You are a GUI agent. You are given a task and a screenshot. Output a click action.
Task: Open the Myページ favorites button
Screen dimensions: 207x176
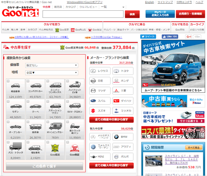point(160,14)
